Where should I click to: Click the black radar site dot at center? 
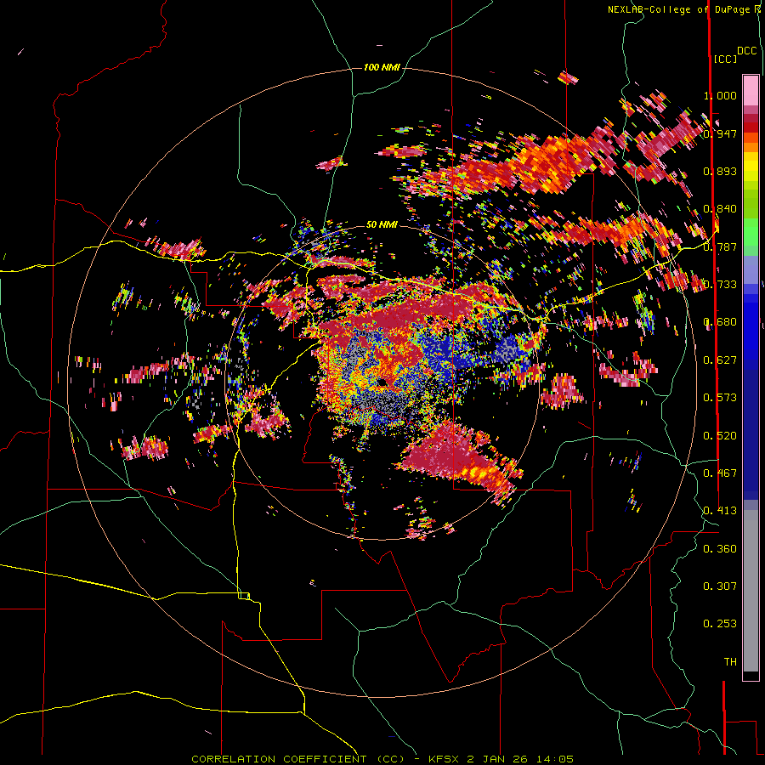pyautogui.click(x=381, y=382)
